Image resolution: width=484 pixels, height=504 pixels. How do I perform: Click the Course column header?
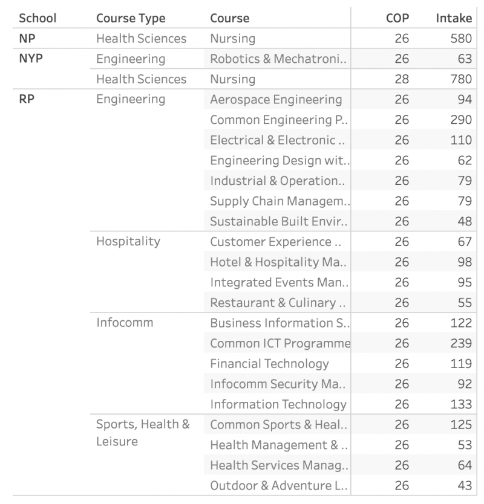[230, 18]
